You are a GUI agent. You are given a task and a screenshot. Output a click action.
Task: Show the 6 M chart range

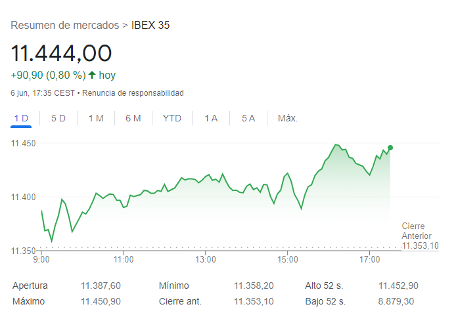(133, 118)
